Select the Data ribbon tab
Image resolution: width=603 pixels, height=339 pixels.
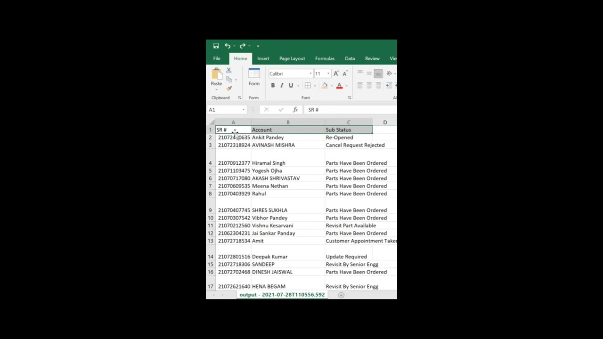[350, 58]
